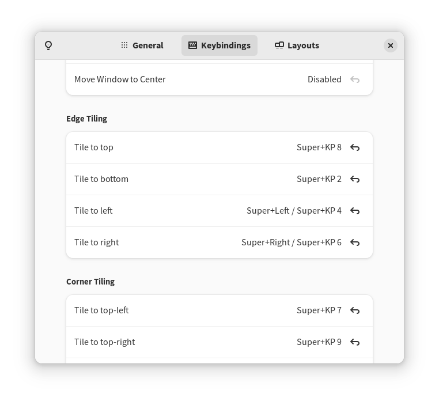439x402 pixels.
Task: Reset the Tile to left shortcut
Action: (x=355, y=211)
